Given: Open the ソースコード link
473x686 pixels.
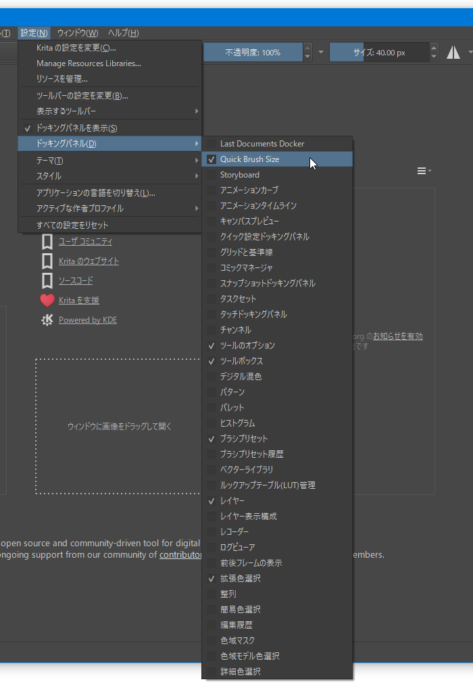Looking at the screenshot, I should pyautogui.click(x=76, y=281).
